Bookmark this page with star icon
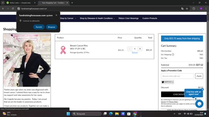 pos(187,9)
